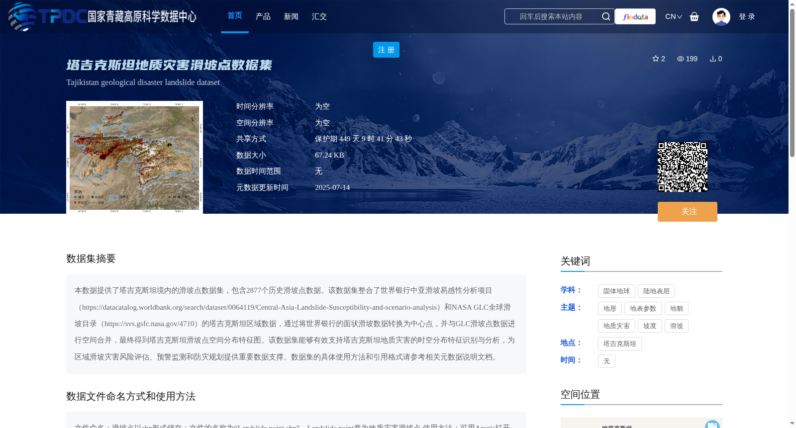Click the worldbank datacatalog URL in abstract
Viewport: 796px width, 428px height.
point(259,307)
